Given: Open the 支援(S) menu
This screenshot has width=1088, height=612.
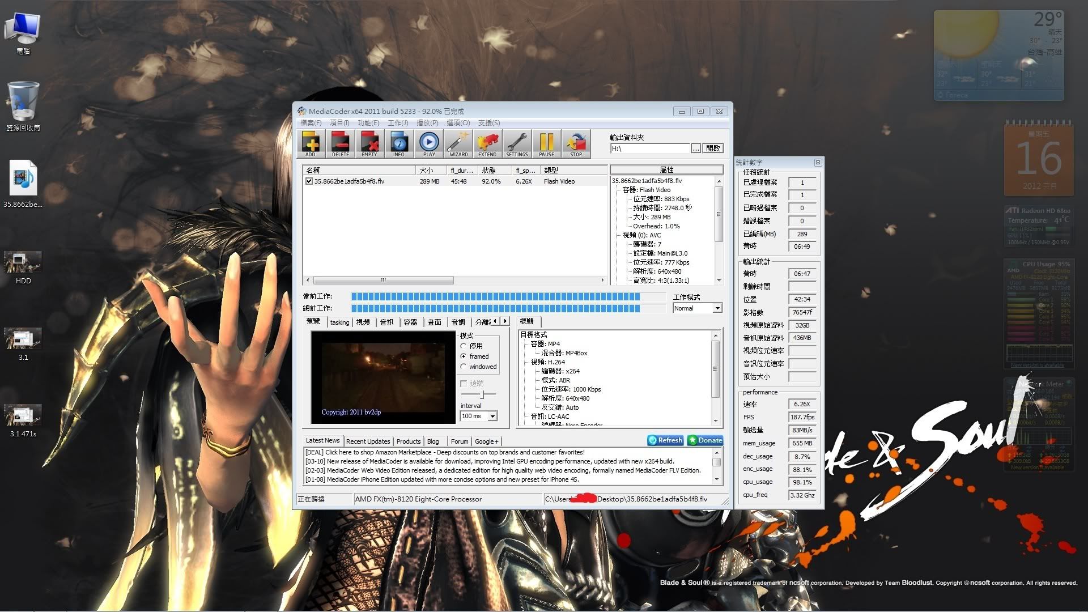Looking at the screenshot, I should pos(488,123).
